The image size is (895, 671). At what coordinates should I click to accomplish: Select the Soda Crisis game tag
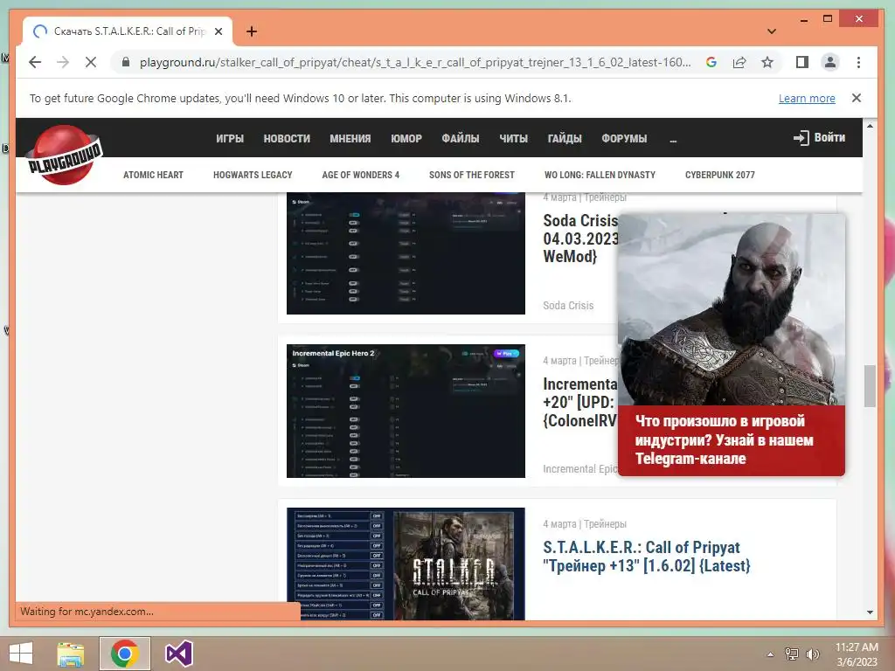568,305
